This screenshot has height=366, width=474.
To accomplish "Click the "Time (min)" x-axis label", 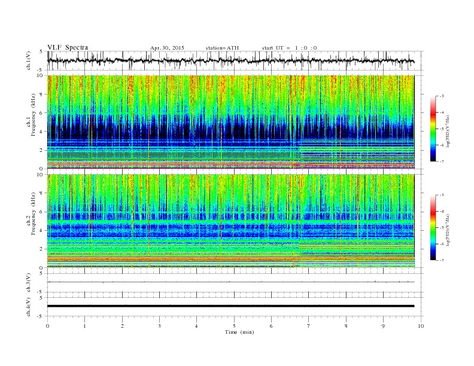I will coord(239,332).
